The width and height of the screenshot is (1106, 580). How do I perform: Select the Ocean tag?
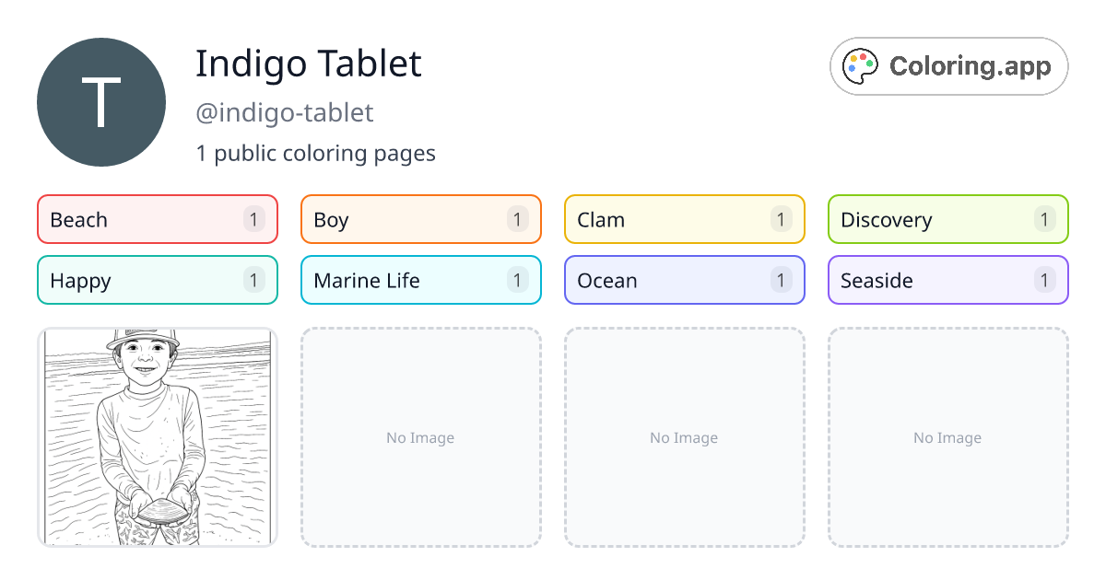(x=684, y=280)
